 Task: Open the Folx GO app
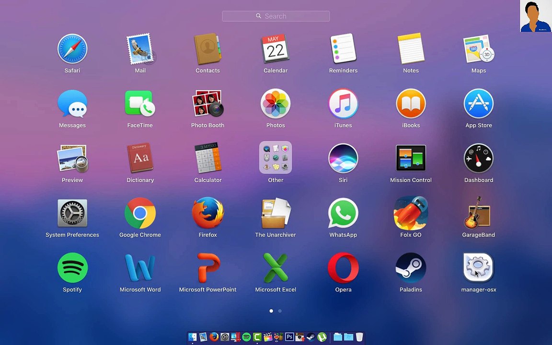[x=411, y=213]
